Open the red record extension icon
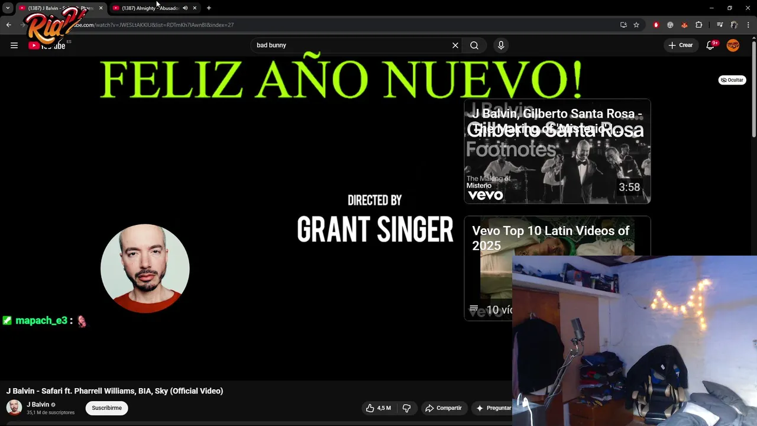Viewport: 757px width, 426px height. (x=656, y=25)
